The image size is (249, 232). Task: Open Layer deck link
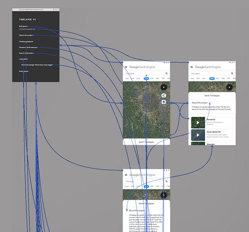click(23, 59)
